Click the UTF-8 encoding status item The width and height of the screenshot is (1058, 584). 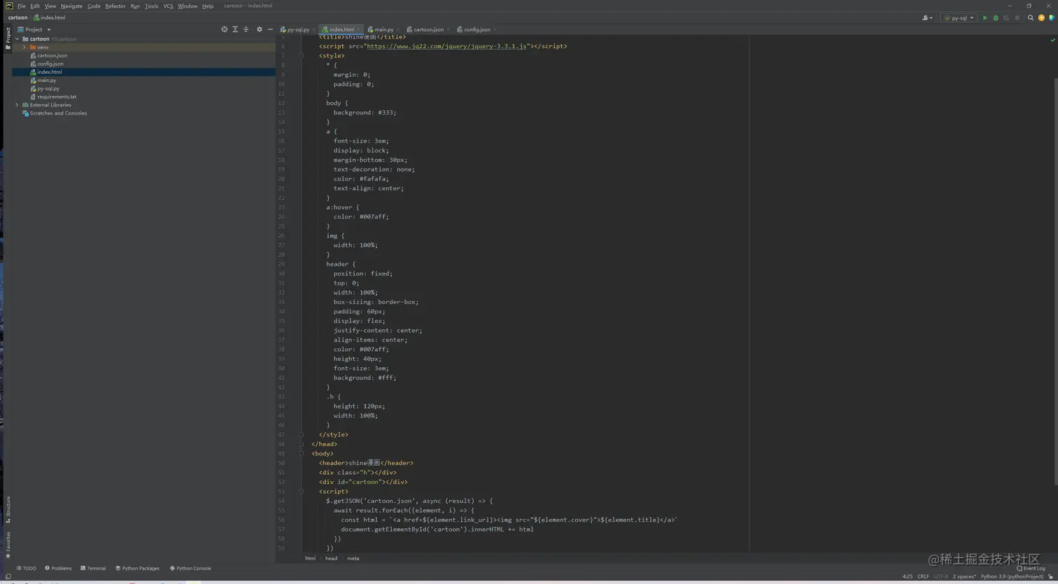941,576
